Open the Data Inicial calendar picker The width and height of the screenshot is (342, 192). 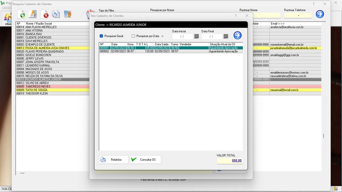tap(196, 36)
